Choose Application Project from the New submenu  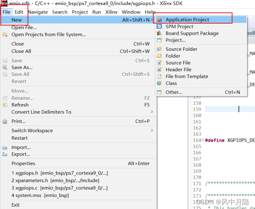coord(201,19)
